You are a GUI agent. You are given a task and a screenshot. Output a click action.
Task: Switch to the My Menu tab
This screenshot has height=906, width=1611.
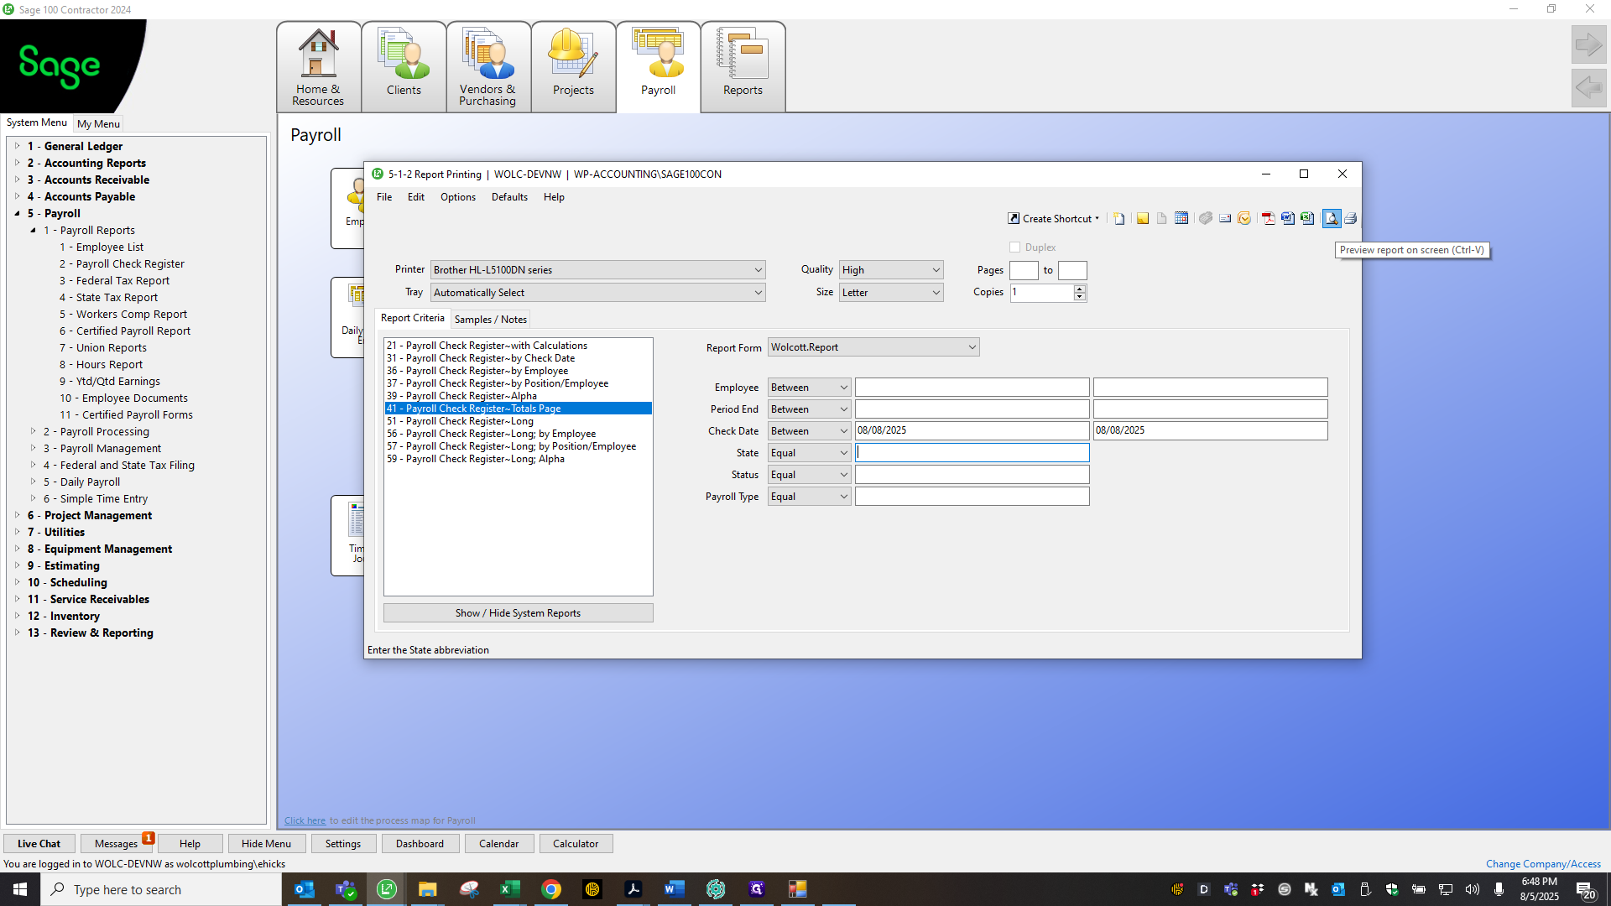pos(98,124)
